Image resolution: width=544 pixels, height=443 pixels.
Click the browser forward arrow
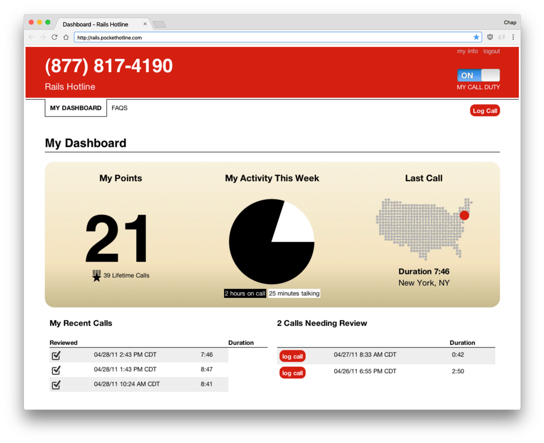tap(43, 37)
